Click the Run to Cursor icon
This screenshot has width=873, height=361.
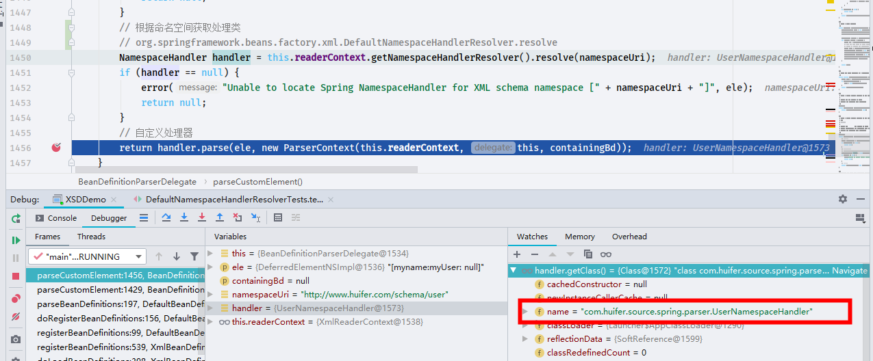255,217
